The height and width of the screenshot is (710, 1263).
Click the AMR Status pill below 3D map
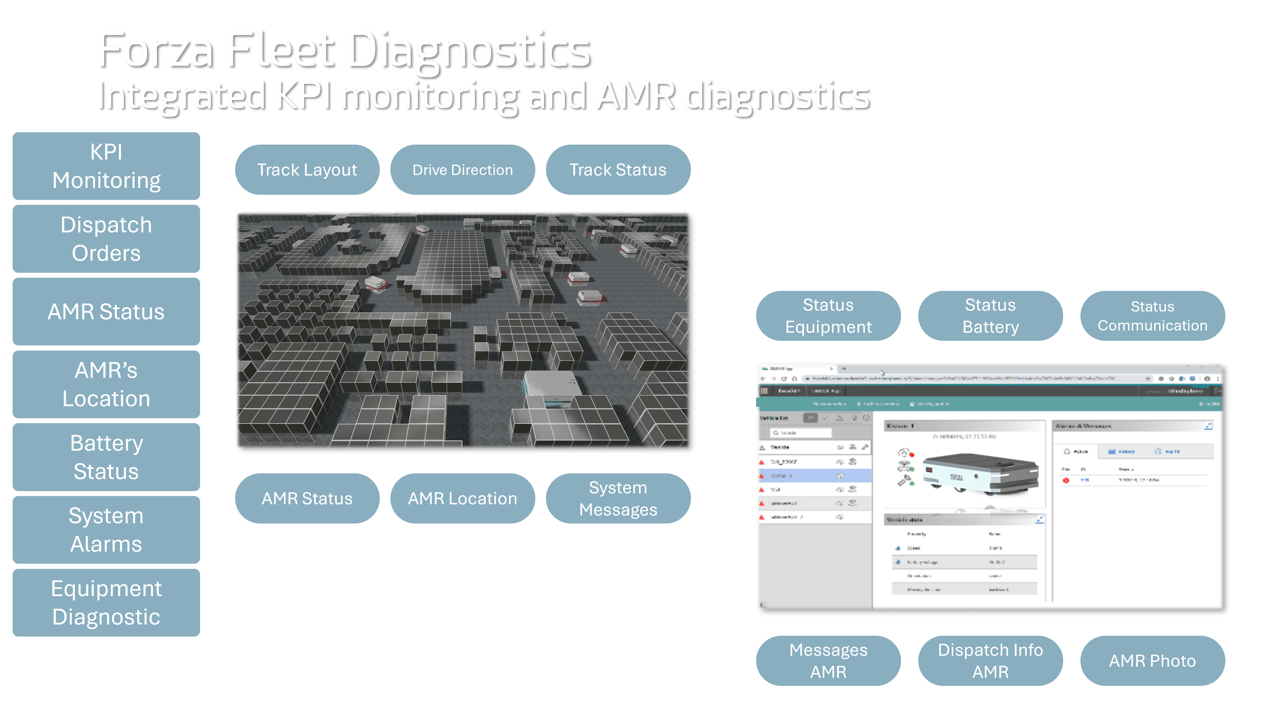(307, 498)
